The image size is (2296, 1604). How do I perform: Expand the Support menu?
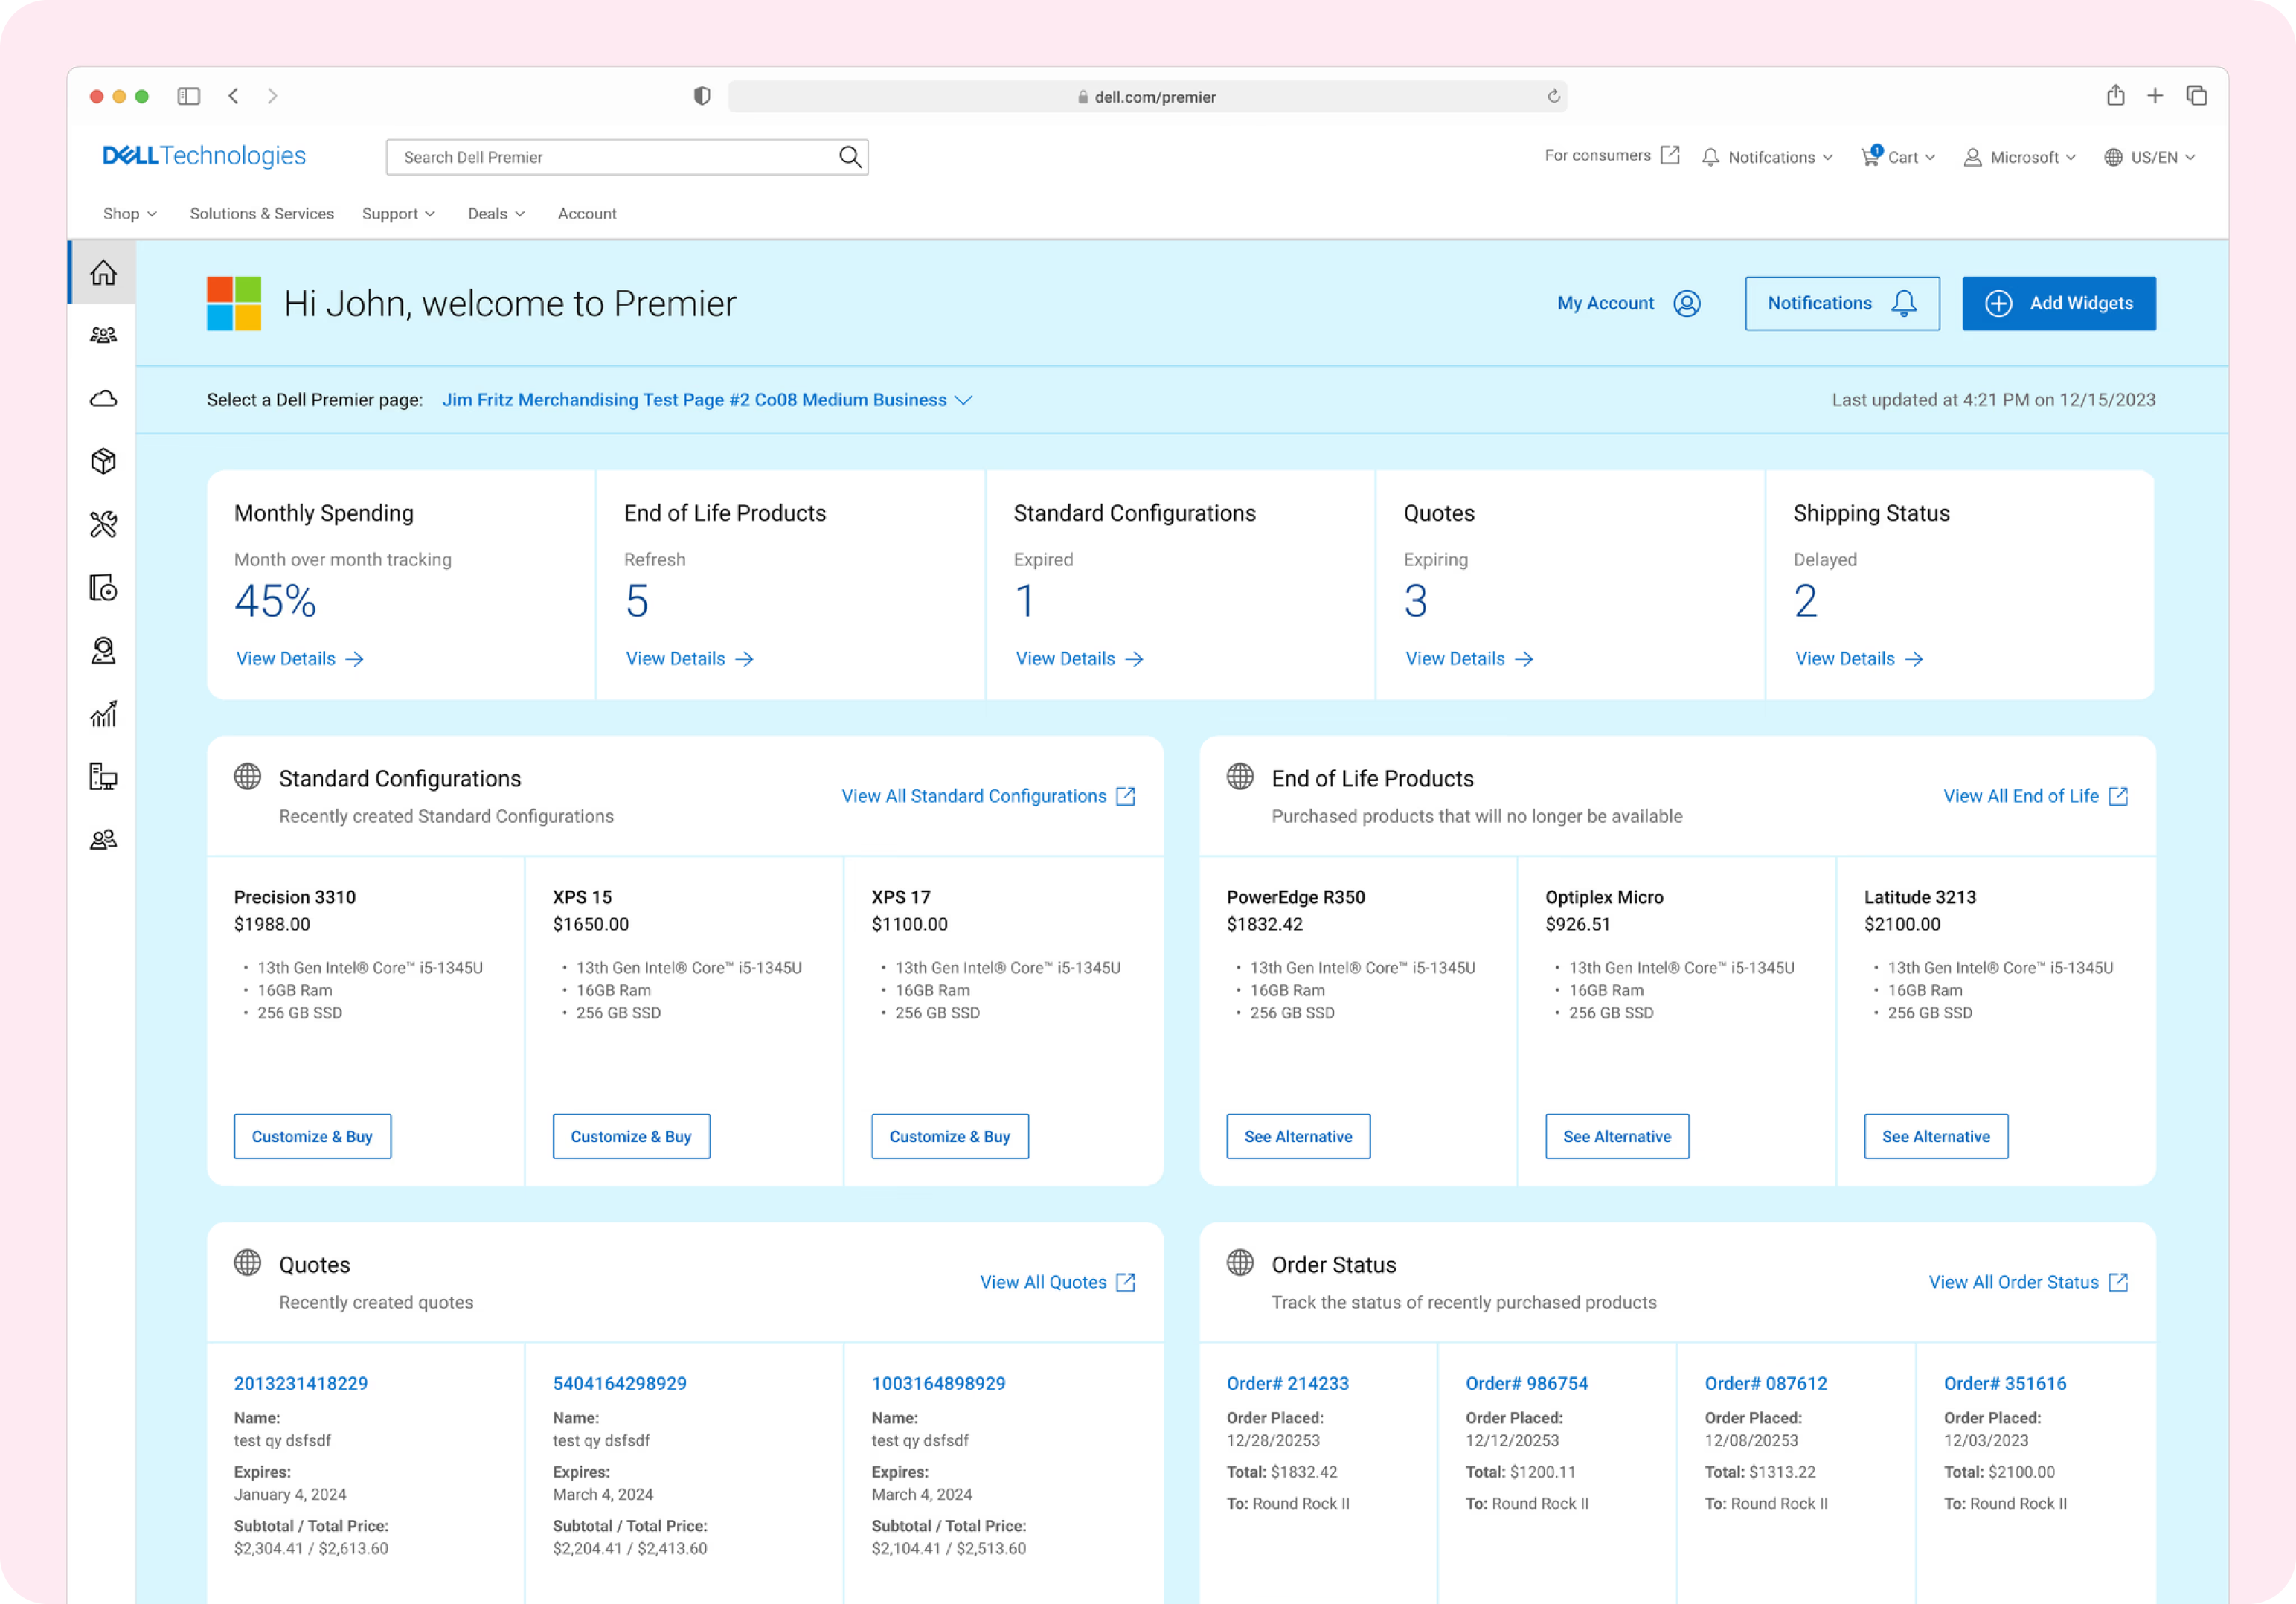pos(398,214)
